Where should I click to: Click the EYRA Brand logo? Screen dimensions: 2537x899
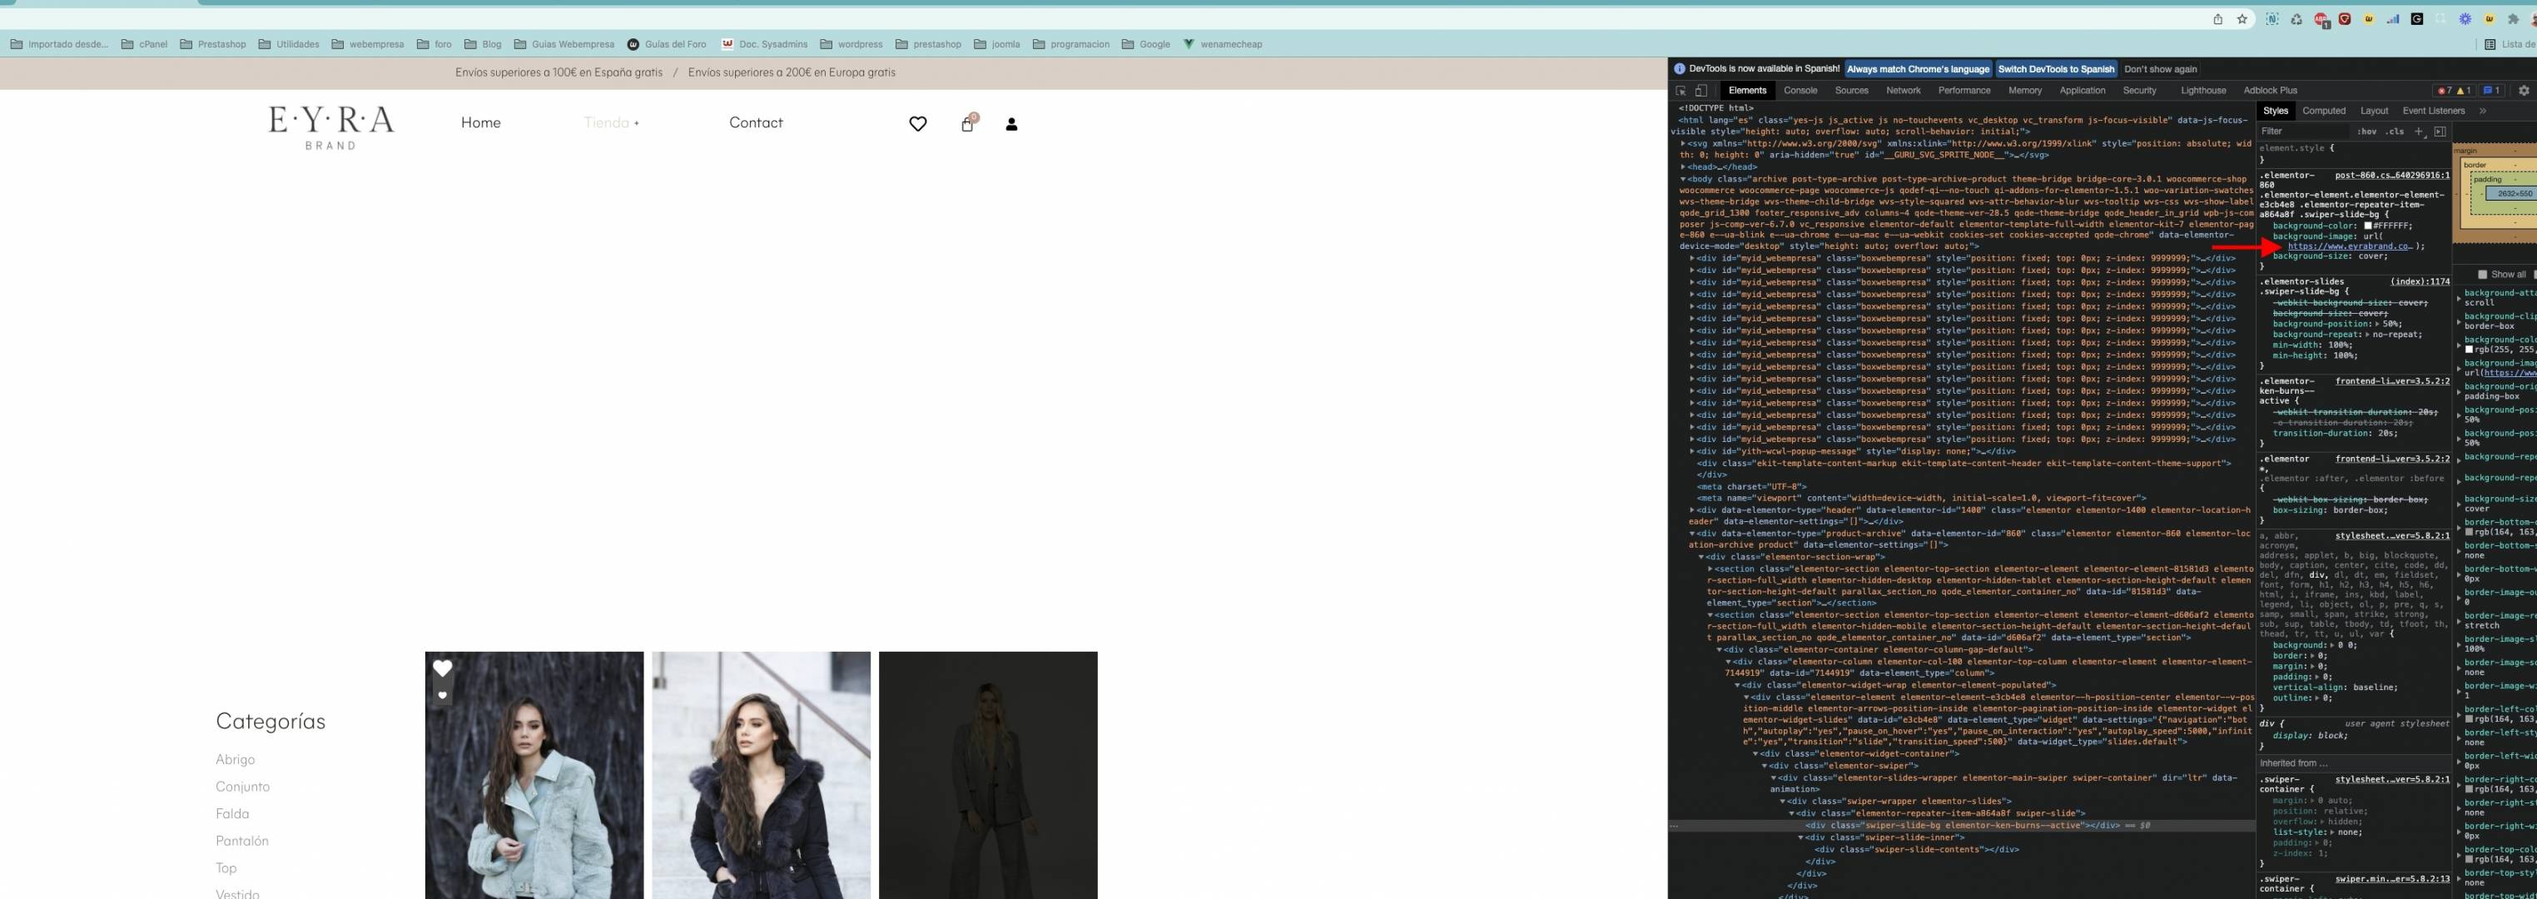pos(331,128)
